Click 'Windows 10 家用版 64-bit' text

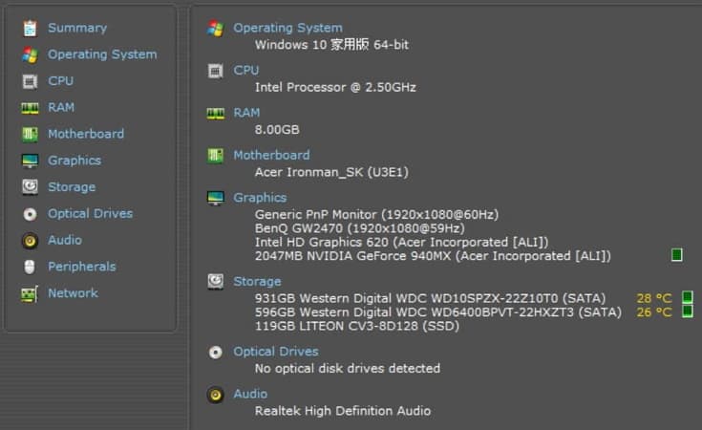point(331,45)
